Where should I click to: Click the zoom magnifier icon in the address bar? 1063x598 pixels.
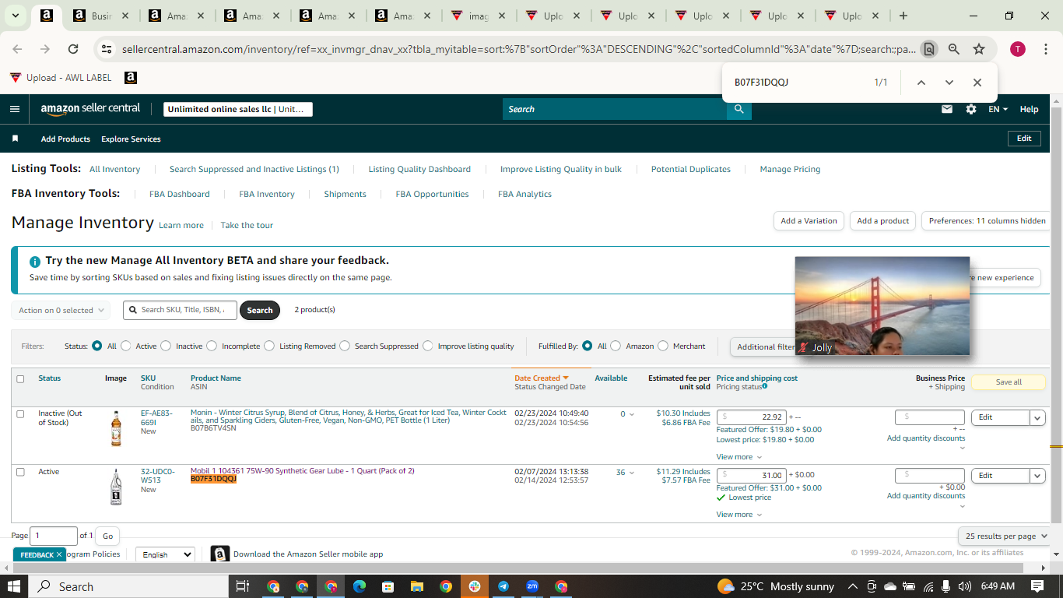pyautogui.click(x=954, y=49)
